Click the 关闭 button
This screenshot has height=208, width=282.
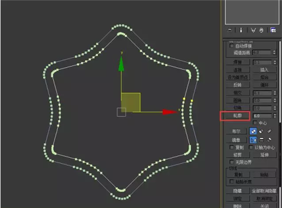tap(264, 206)
